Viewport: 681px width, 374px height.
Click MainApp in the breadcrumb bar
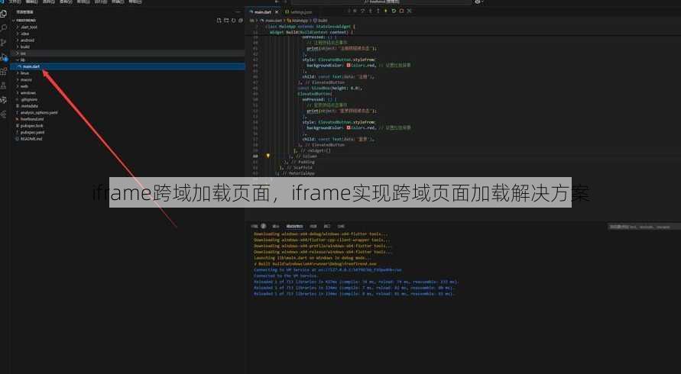click(x=300, y=21)
